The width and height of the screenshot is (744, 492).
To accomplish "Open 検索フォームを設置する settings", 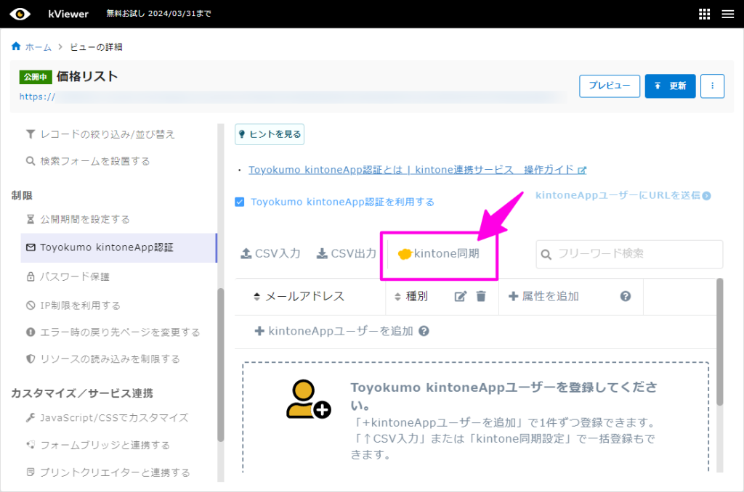I will click(88, 161).
